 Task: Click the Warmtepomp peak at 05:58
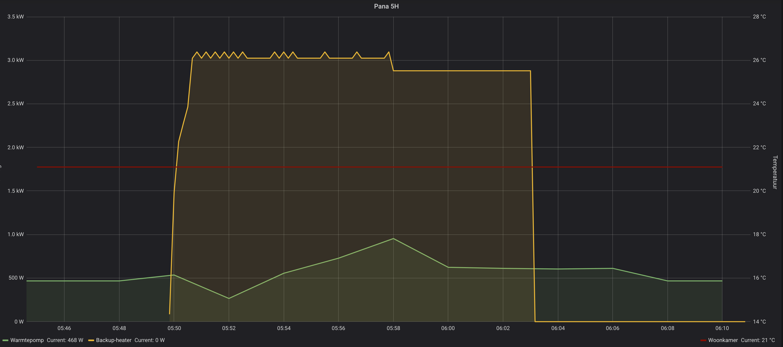[x=393, y=239]
